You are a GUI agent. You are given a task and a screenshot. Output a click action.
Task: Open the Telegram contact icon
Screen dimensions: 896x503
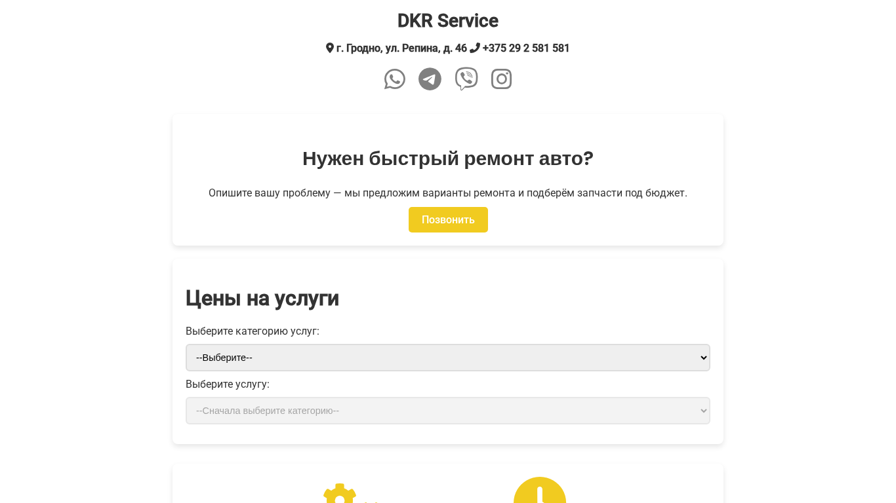point(430,79)
